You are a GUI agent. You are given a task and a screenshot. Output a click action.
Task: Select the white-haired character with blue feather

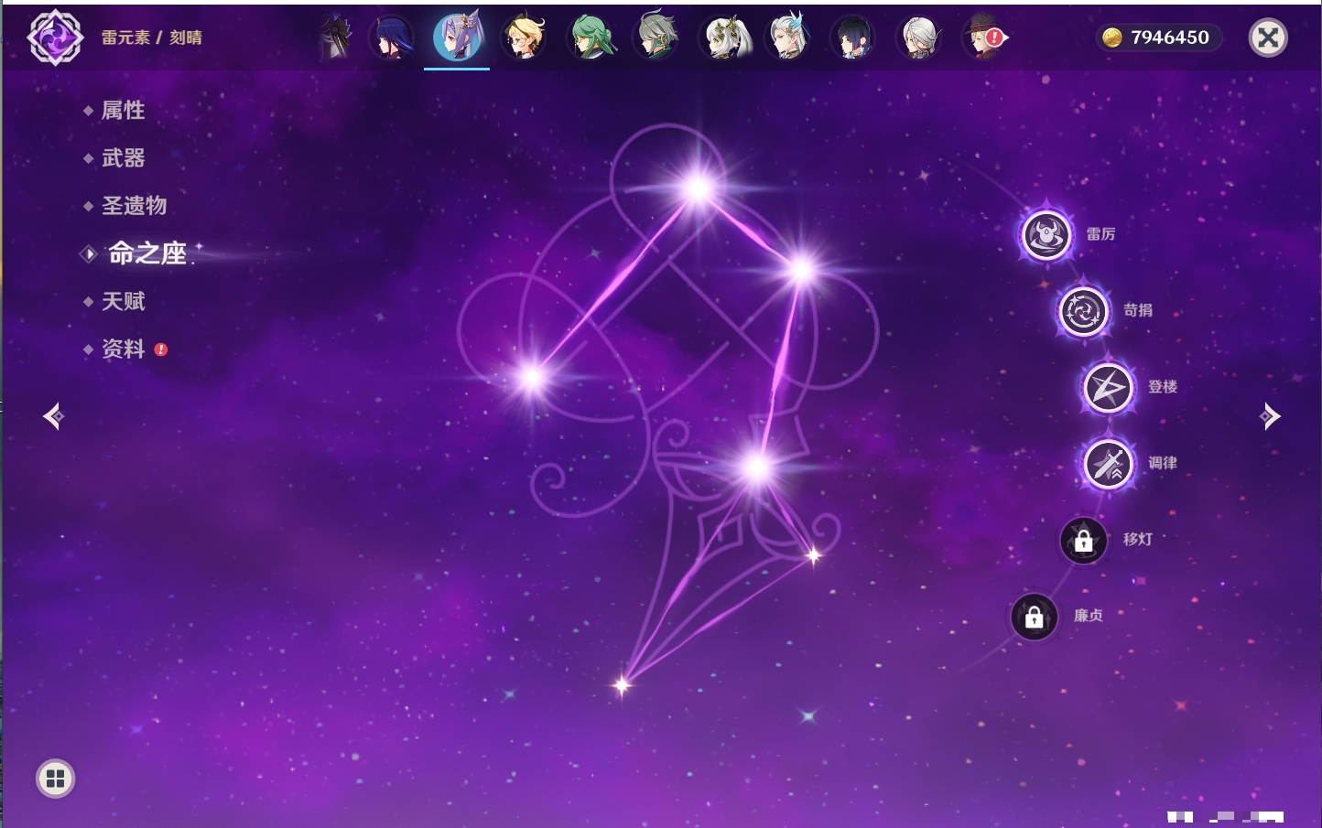click(787, 38)
